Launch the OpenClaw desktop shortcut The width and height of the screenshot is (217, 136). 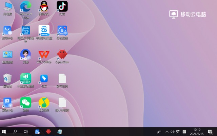point(62,54)
